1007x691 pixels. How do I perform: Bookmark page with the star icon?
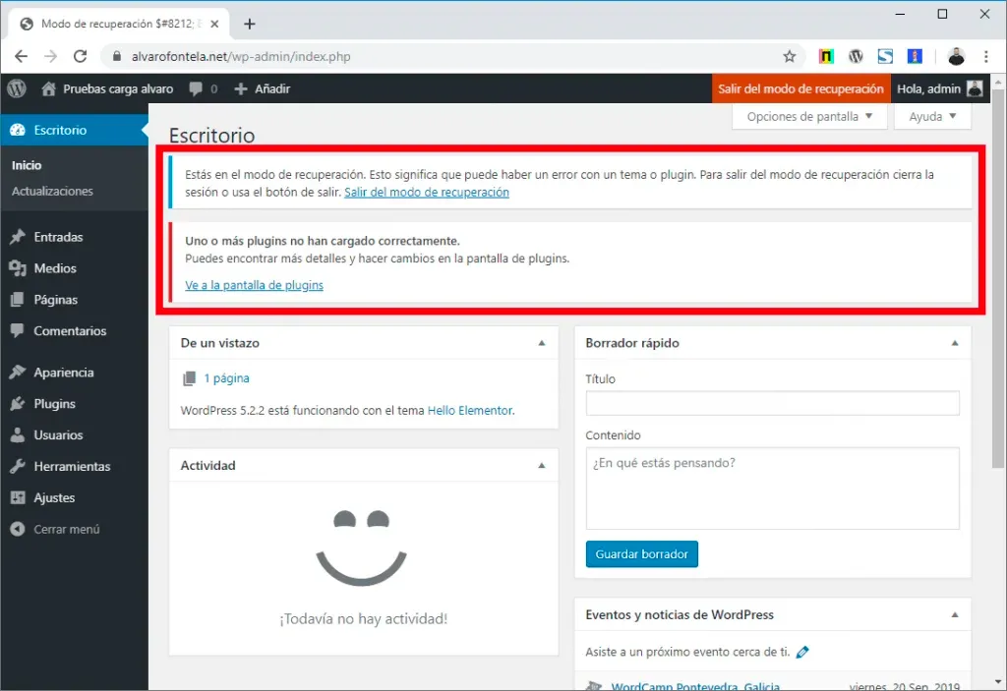(790, 56)
